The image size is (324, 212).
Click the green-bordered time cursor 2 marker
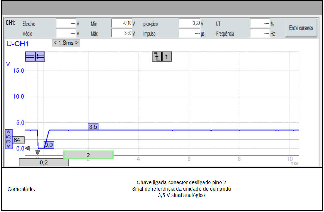(88, 155)
